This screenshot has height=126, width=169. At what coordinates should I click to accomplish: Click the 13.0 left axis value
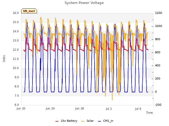click(x=16, y=41)
